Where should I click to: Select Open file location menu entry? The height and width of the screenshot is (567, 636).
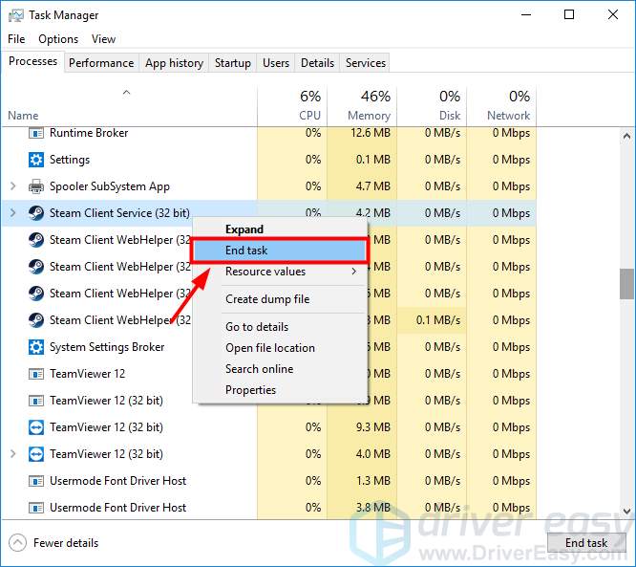(x=269, y=348)
